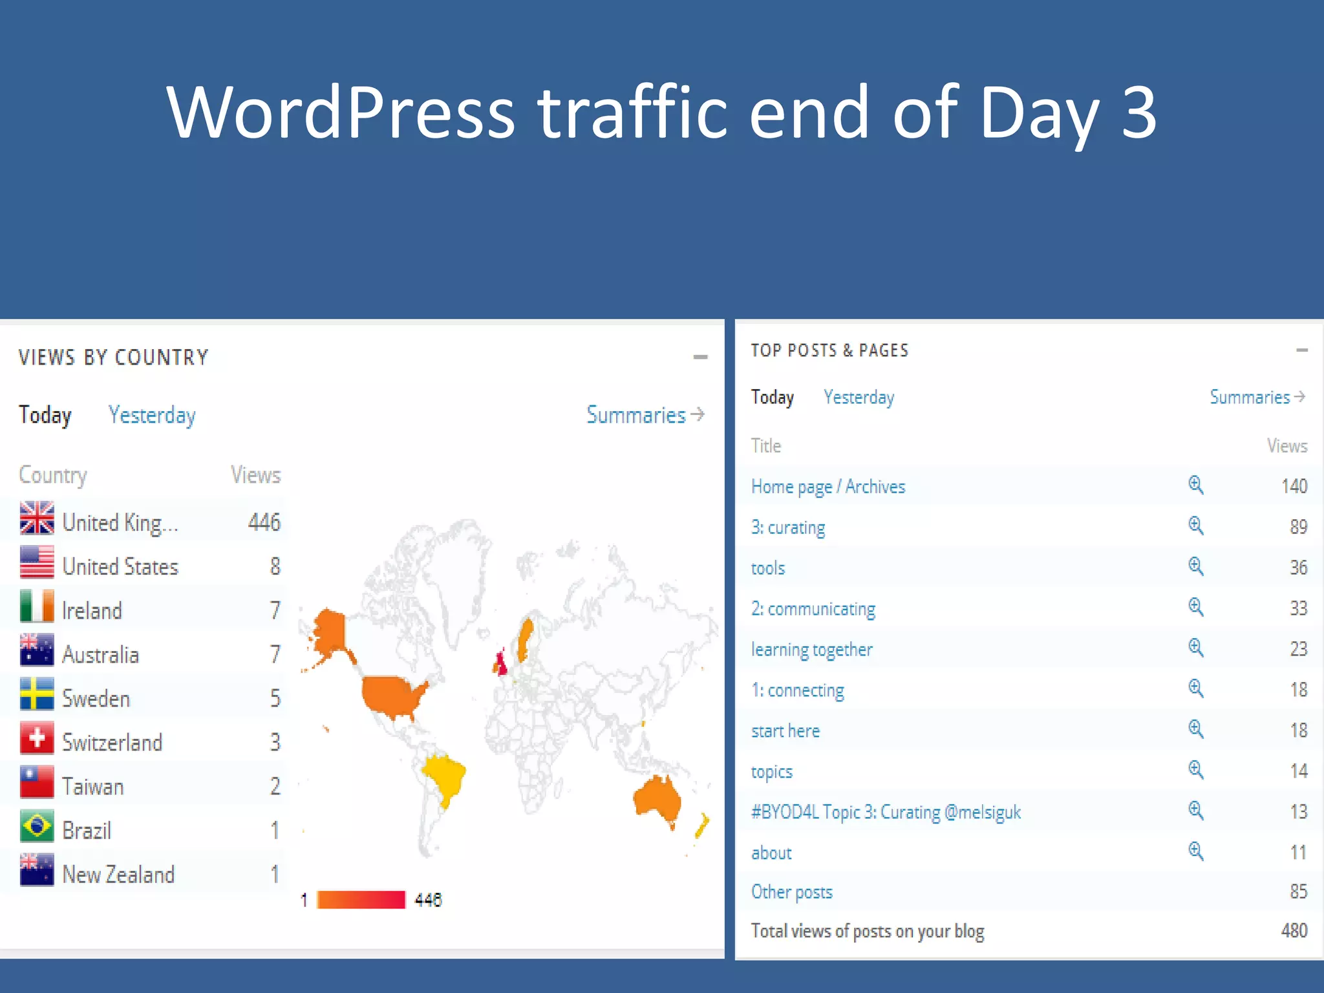The image size is (1324, 993).
Task: Click the 140 views value for Home page
Action: pos(1294,486)
